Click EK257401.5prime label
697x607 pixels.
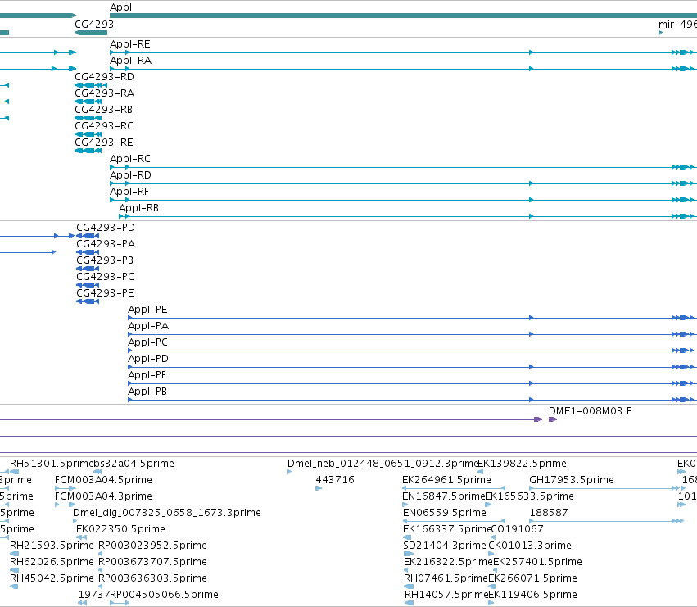point(537,562)
